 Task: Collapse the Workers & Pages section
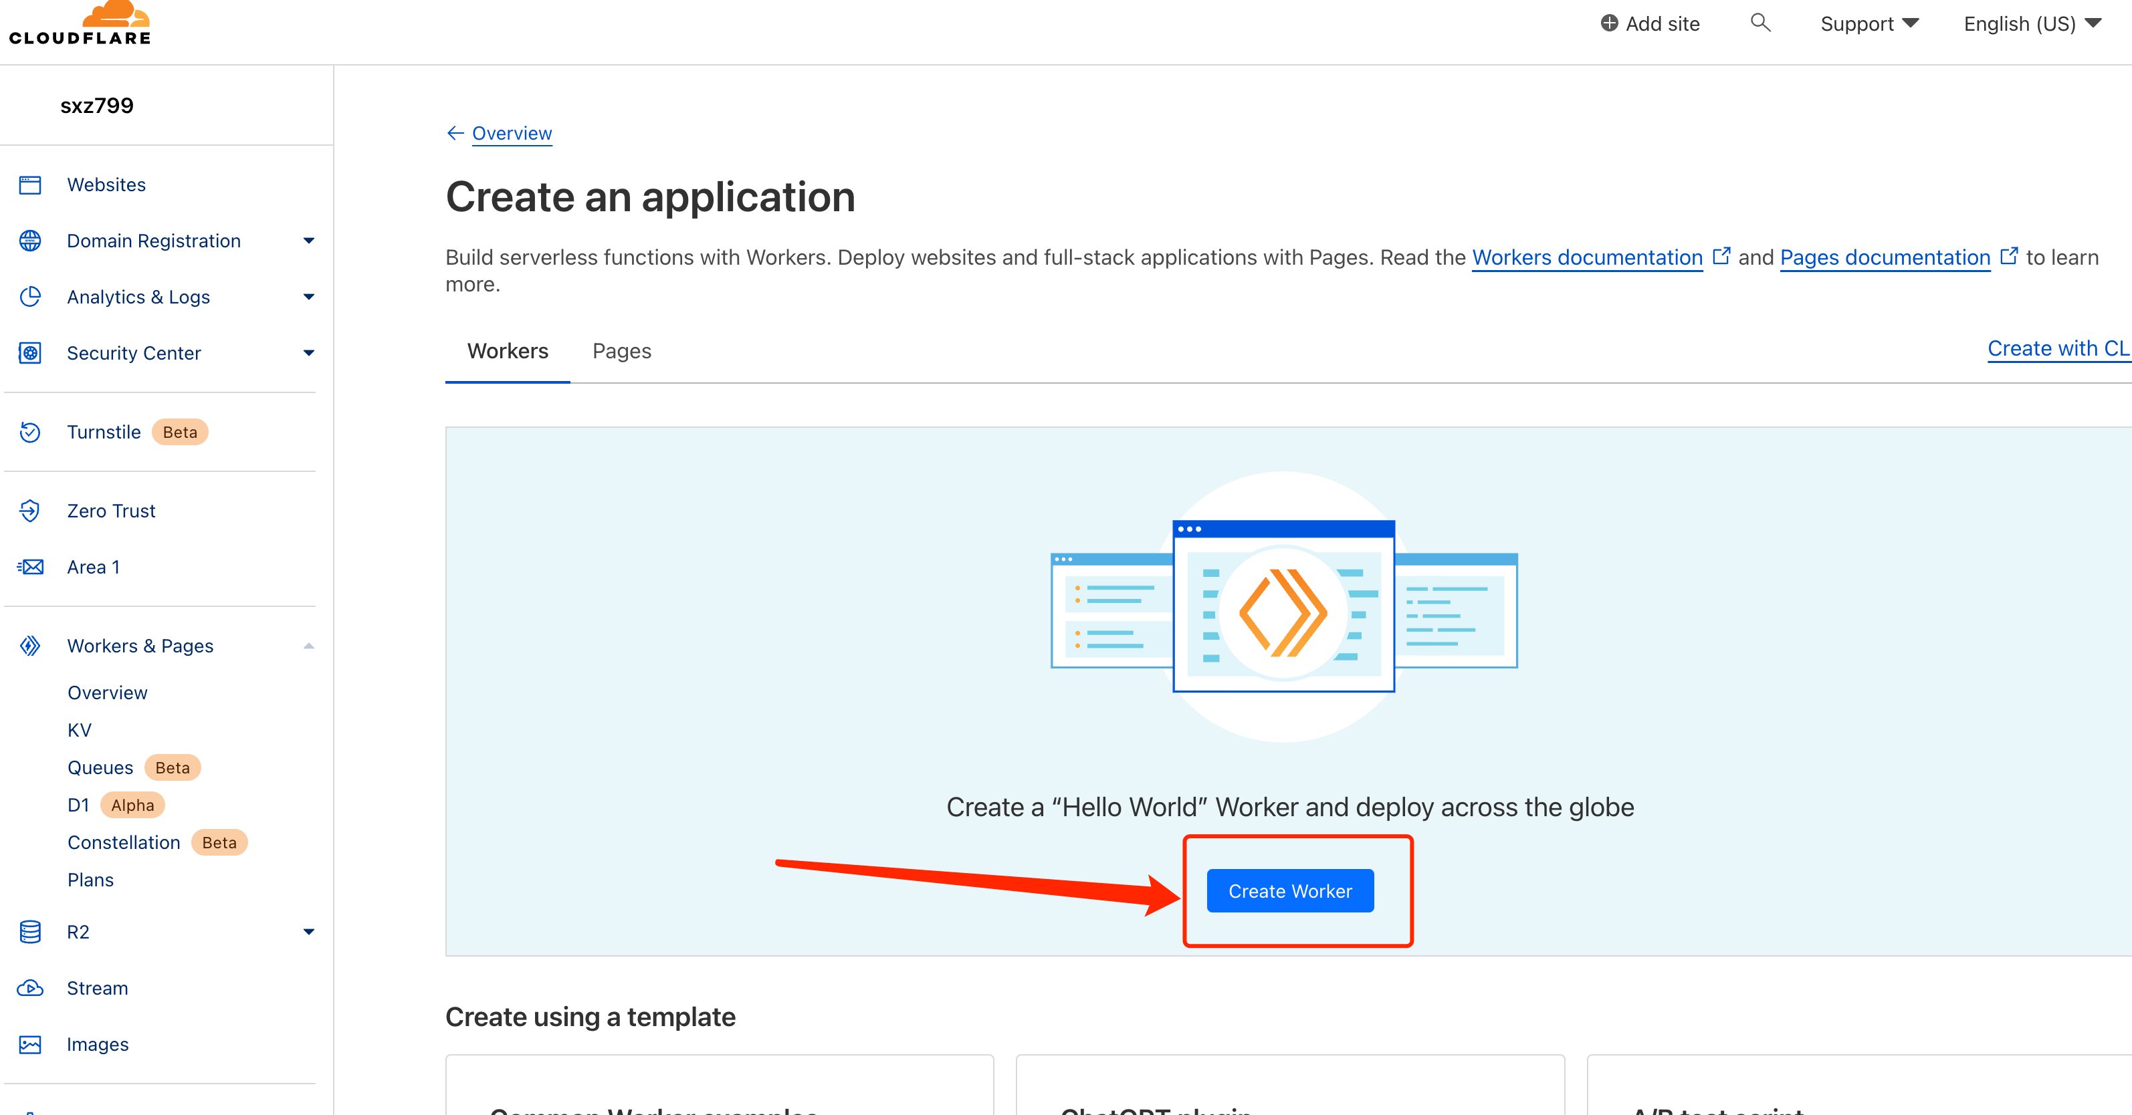[309, 646]
